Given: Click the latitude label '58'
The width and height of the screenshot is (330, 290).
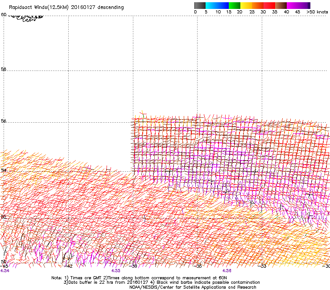Looking at the screenshot, I should [4, 69].
